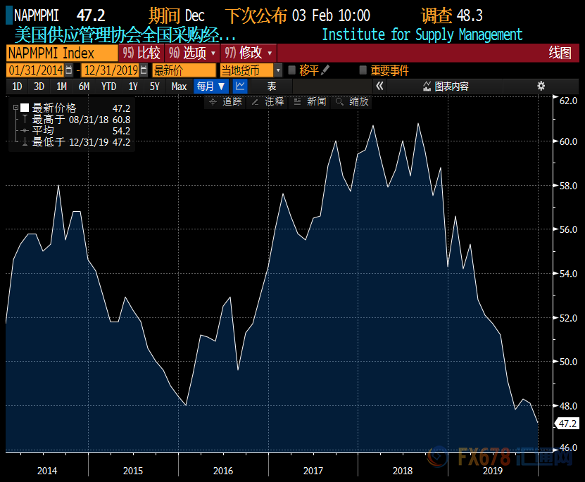Open the 每月 periodicity dropdown
Viewport: 585px width, 482px height.
210,86
